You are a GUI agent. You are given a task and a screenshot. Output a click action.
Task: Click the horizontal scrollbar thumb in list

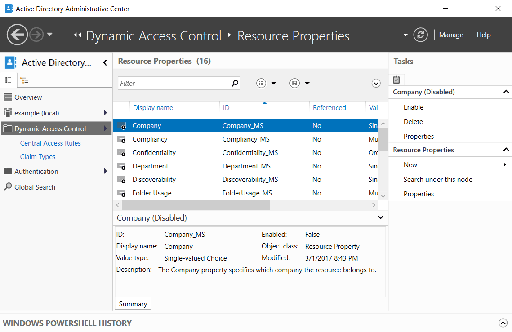[x=196, y=205]
